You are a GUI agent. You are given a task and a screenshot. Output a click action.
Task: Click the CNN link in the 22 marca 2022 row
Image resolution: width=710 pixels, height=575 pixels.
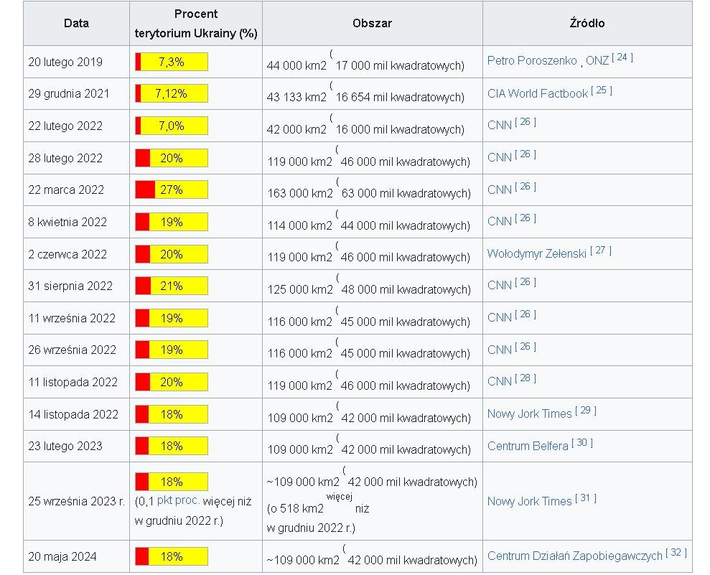(499, 190)
